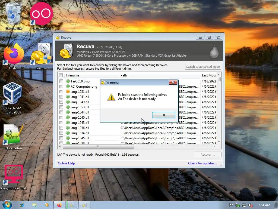278x209 pixels.
Task: Click the green status dot of TarCC50.tmp
Action: 68,81
